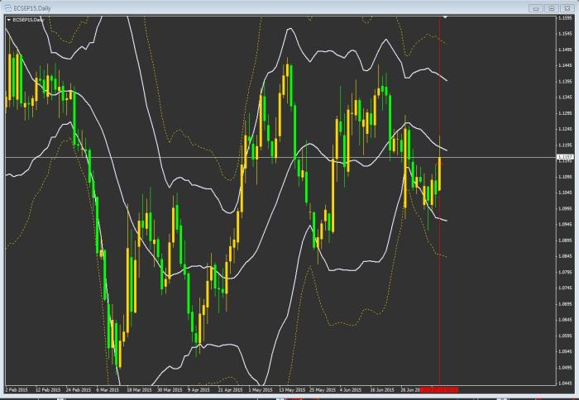Click the 1.0445 price scale value
Image resolution: width=579 pixels, height=400 pixels.
click(565, 383)
